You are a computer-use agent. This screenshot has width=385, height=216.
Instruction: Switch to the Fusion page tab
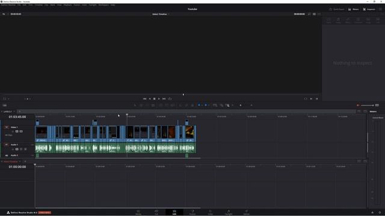pos(192,212)
